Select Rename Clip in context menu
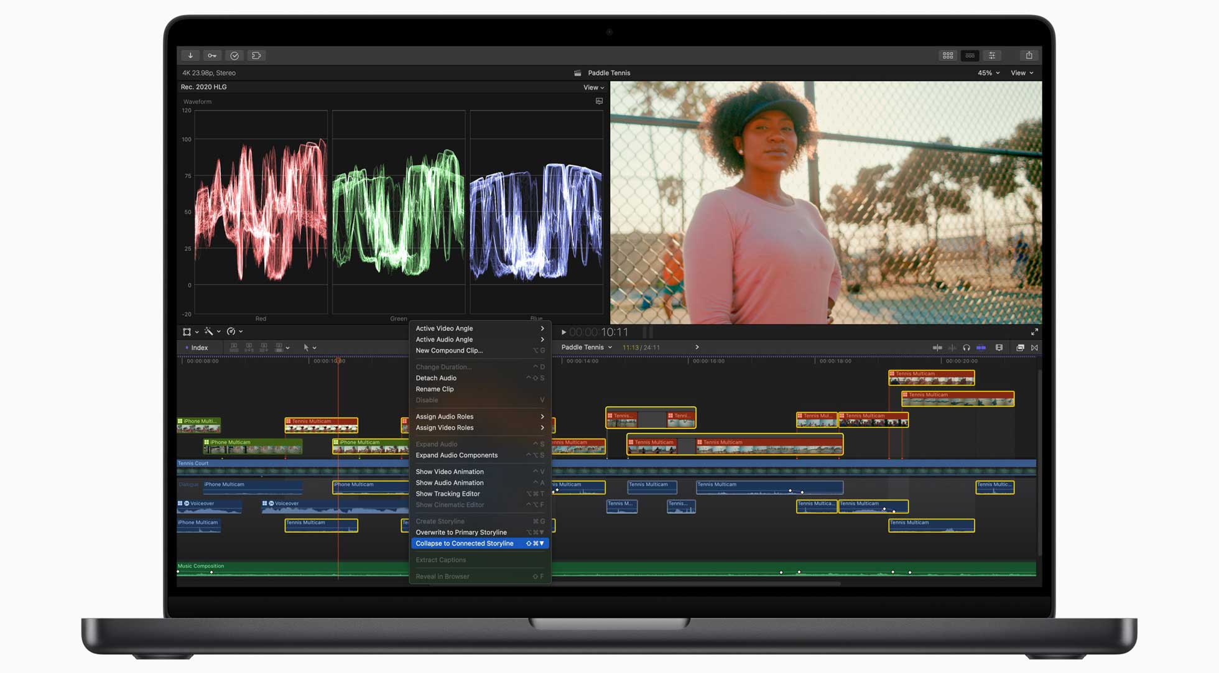The height and width of the screenshot is (673, 1219). pos(435,389)
